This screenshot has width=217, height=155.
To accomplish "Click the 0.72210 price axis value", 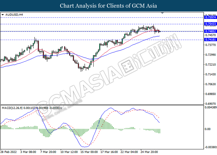I will [210, 64].
